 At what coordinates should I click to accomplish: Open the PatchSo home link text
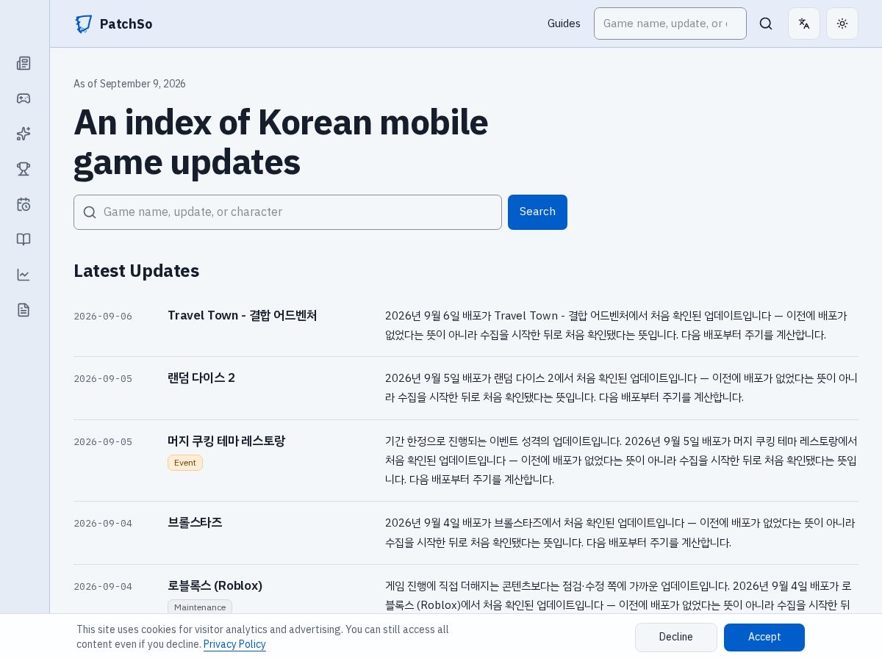(x=126, y=24)
